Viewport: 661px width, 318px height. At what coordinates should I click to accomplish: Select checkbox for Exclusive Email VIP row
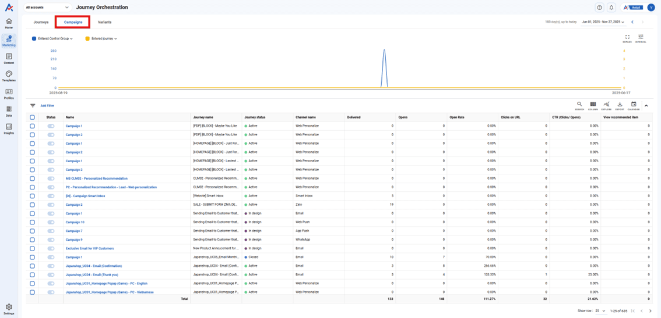pos(33,248)
